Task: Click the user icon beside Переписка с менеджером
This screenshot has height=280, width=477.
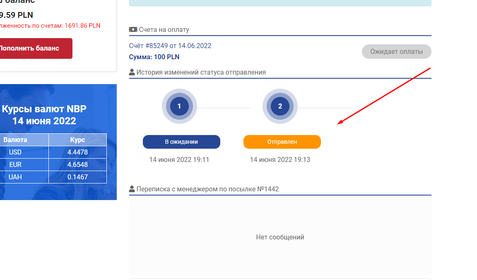Action: click(x=132, y=189)
